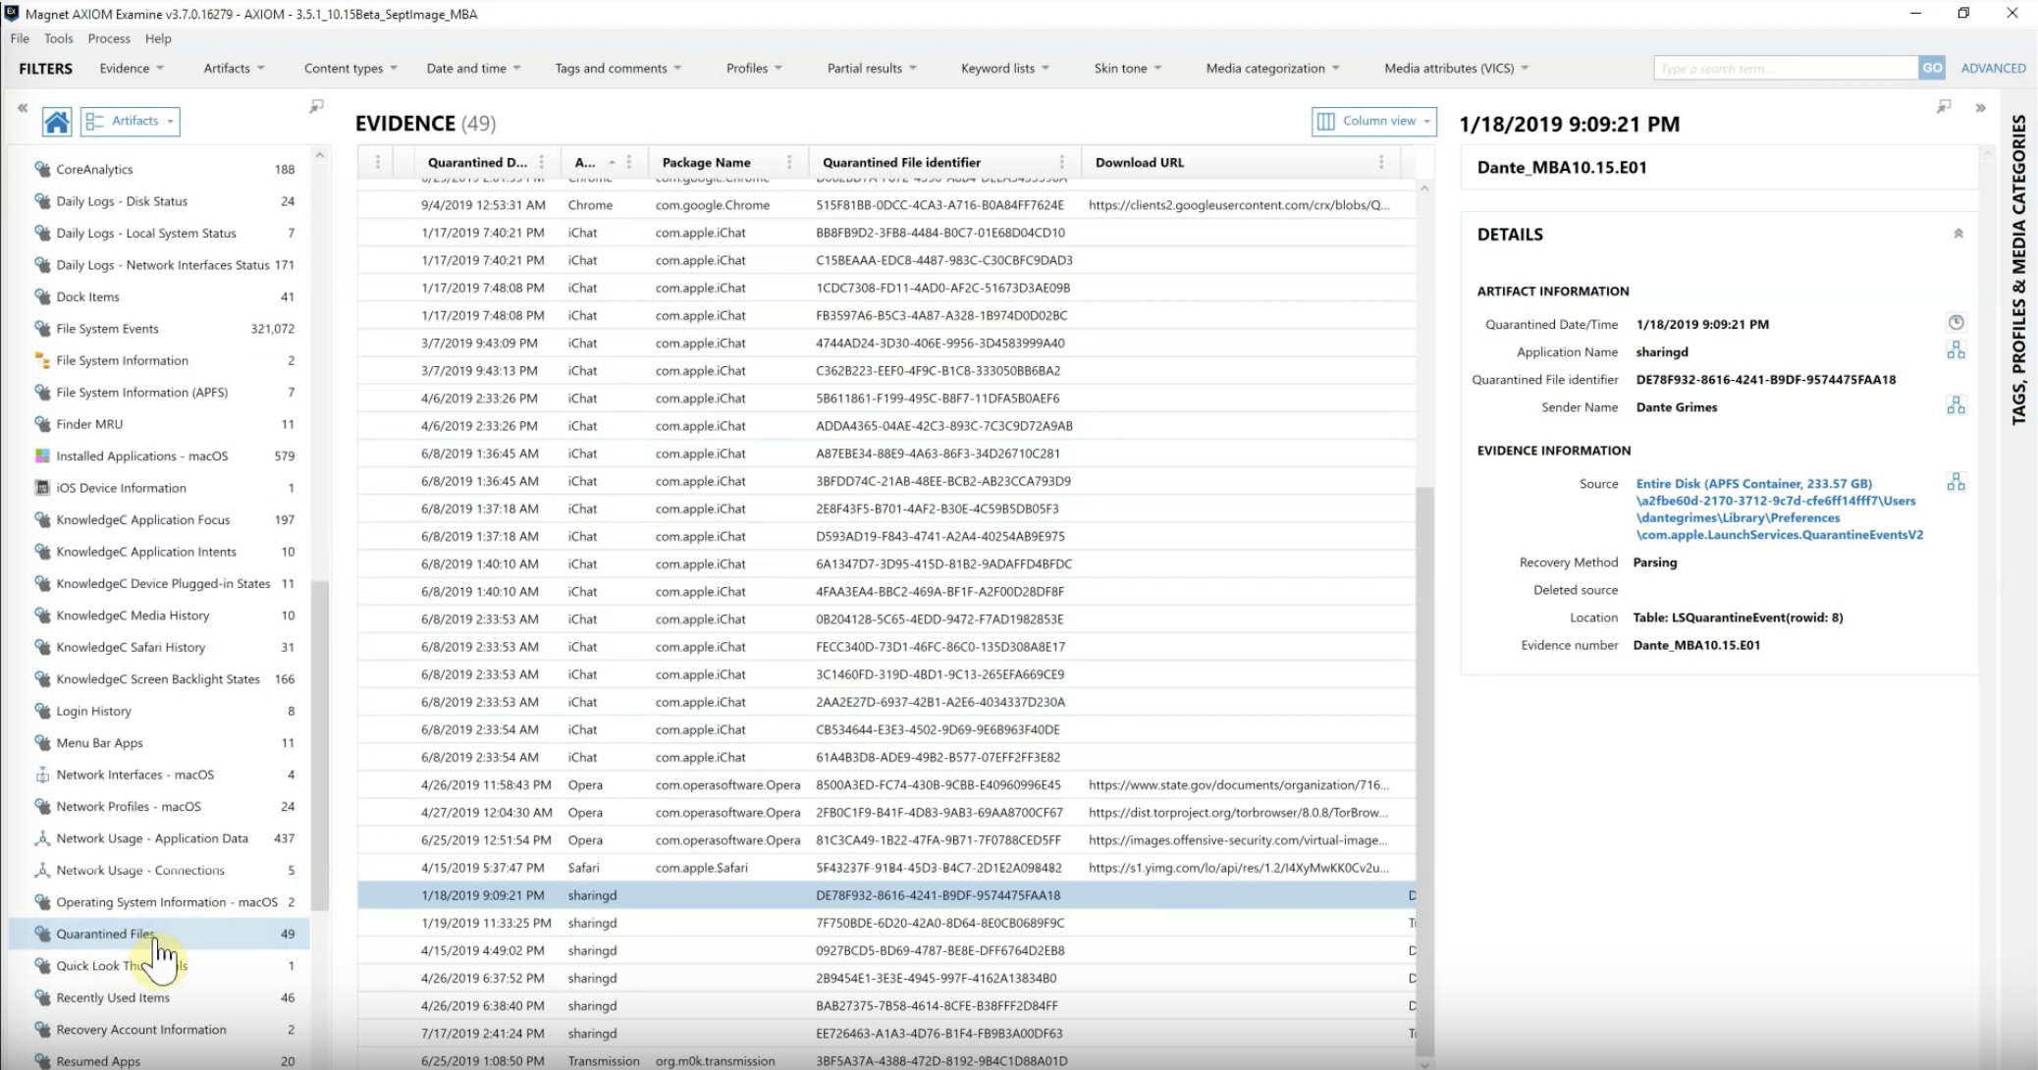Expand the Content types filter
This screenshot has width=2038, height=1070.
click(350, 68)
